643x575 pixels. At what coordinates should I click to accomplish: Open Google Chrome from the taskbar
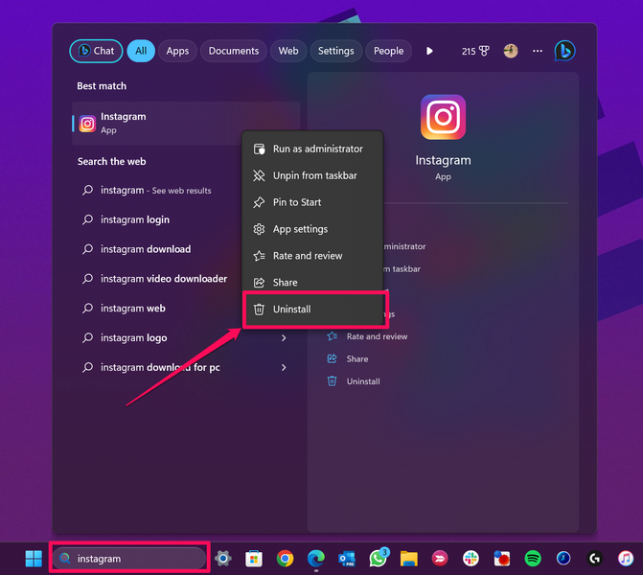(285, 558)
